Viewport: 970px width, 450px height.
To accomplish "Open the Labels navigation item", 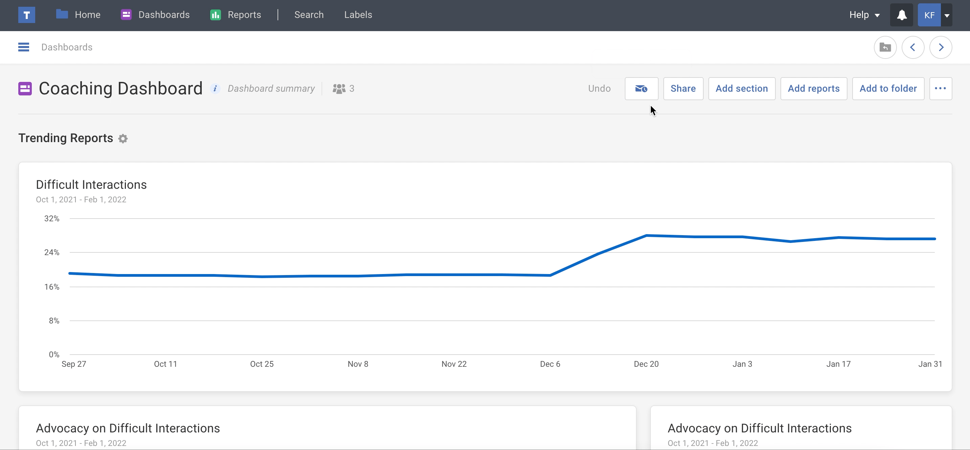I will pos(358,15).
